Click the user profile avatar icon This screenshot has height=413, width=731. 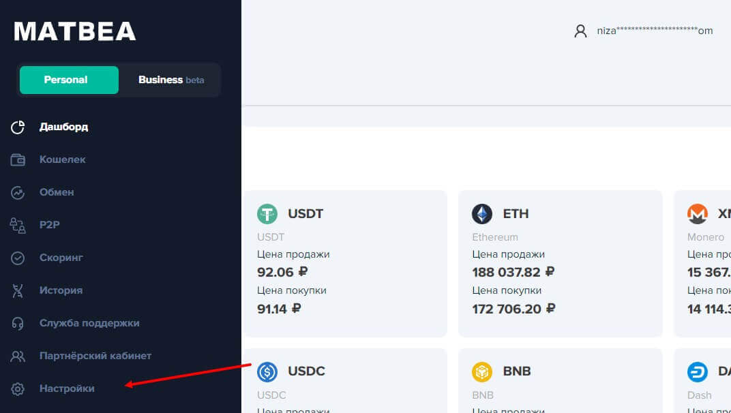(580, 31)
